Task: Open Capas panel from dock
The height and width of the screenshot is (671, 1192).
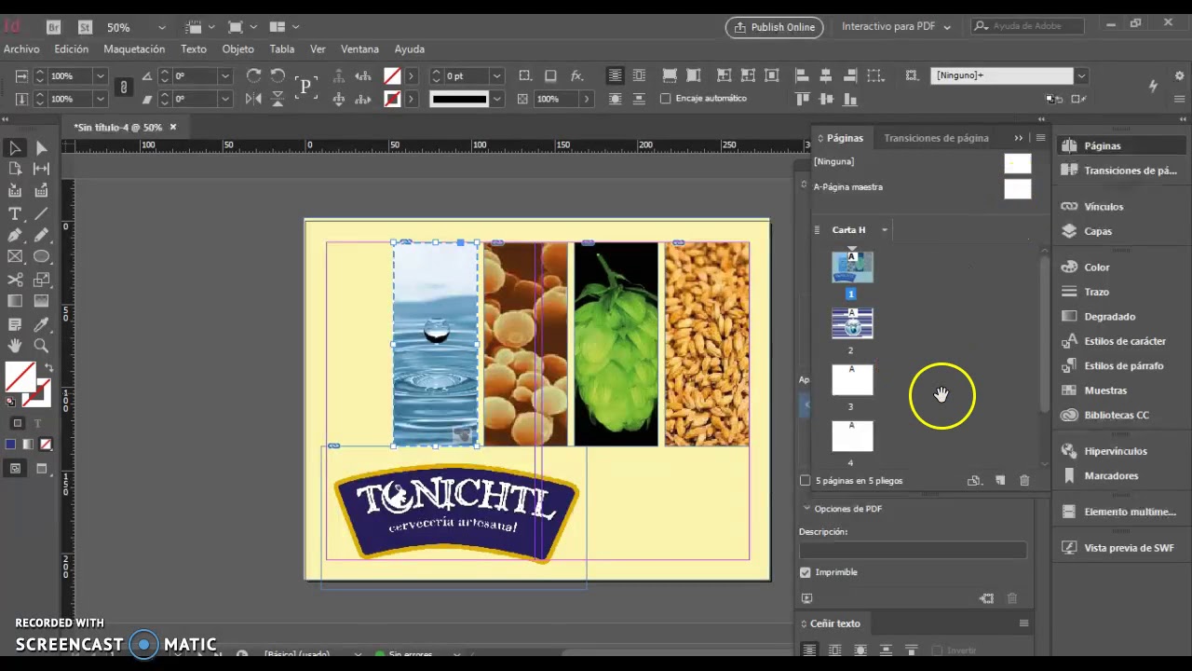Action: (x=1098, y=231)
